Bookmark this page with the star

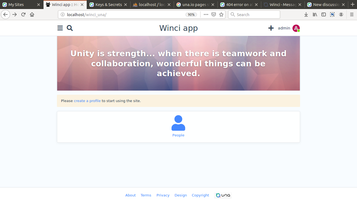coord(221,15)
